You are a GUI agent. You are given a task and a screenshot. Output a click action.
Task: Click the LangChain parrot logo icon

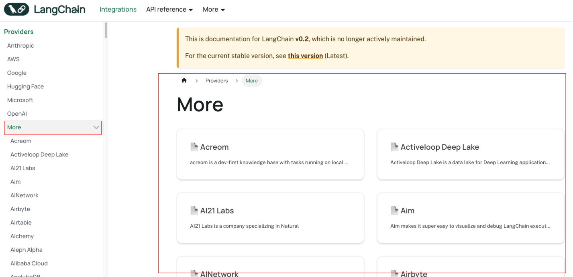click(x=16, y=9)
